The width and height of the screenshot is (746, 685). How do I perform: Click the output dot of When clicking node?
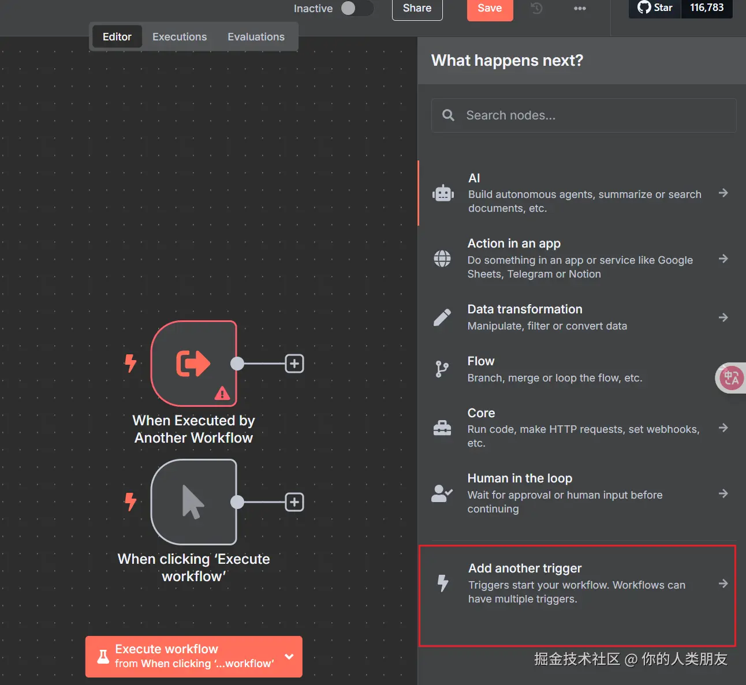[237, 502]
